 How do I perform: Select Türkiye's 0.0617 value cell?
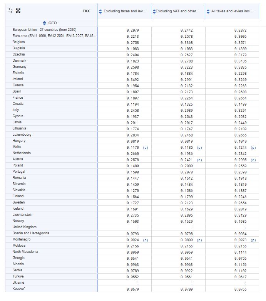[x=240, y=277]
